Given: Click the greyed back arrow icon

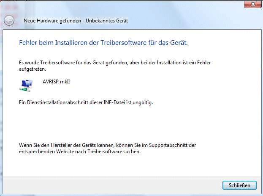Looking at the screenshot, I should 9,20.
